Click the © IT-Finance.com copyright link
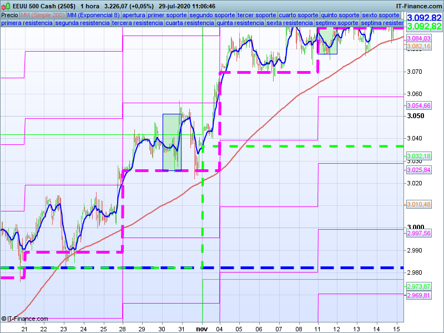The image size is (444, 333). click(25, 319)
